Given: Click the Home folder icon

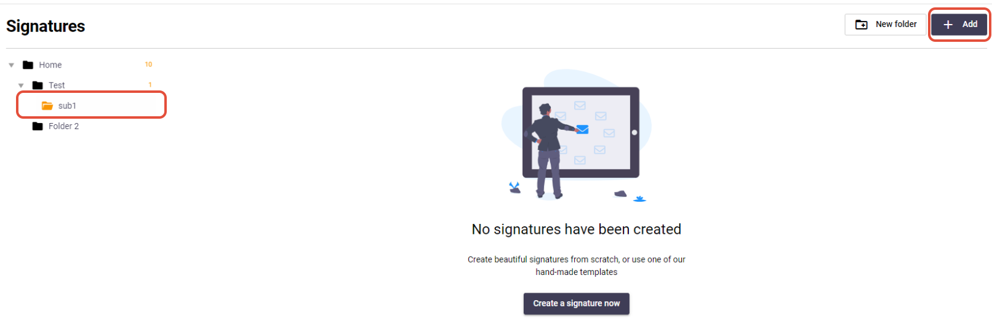Looking at the screenshot, I should click(28, 65).
